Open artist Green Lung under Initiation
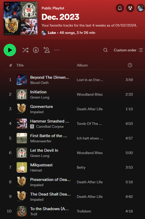This screenshot has height=219, width=145. point(40,97)
